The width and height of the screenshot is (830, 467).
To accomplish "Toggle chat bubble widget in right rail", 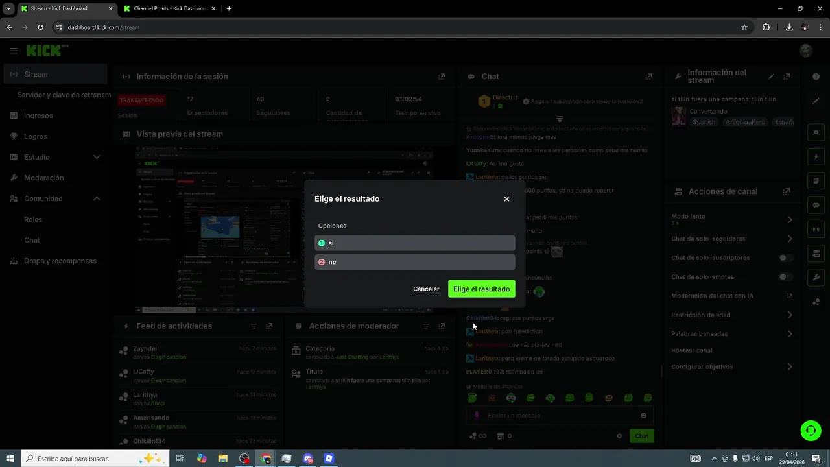I will point(816,205).
